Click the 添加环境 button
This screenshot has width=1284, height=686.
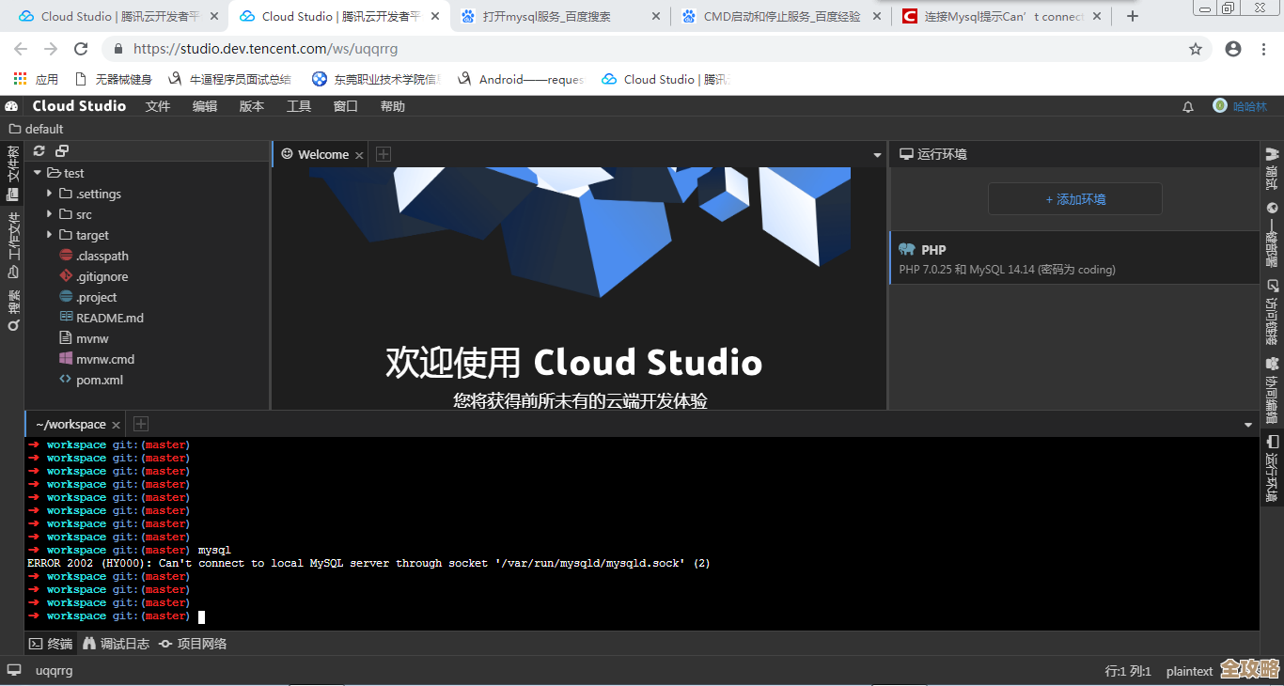(1074, 198)
